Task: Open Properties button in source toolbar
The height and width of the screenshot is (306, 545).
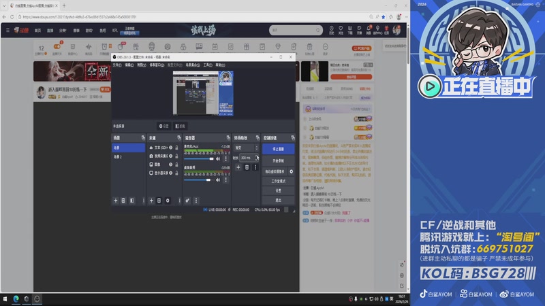Action: pos(163,126)
